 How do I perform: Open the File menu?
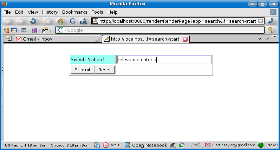(7, 12)
